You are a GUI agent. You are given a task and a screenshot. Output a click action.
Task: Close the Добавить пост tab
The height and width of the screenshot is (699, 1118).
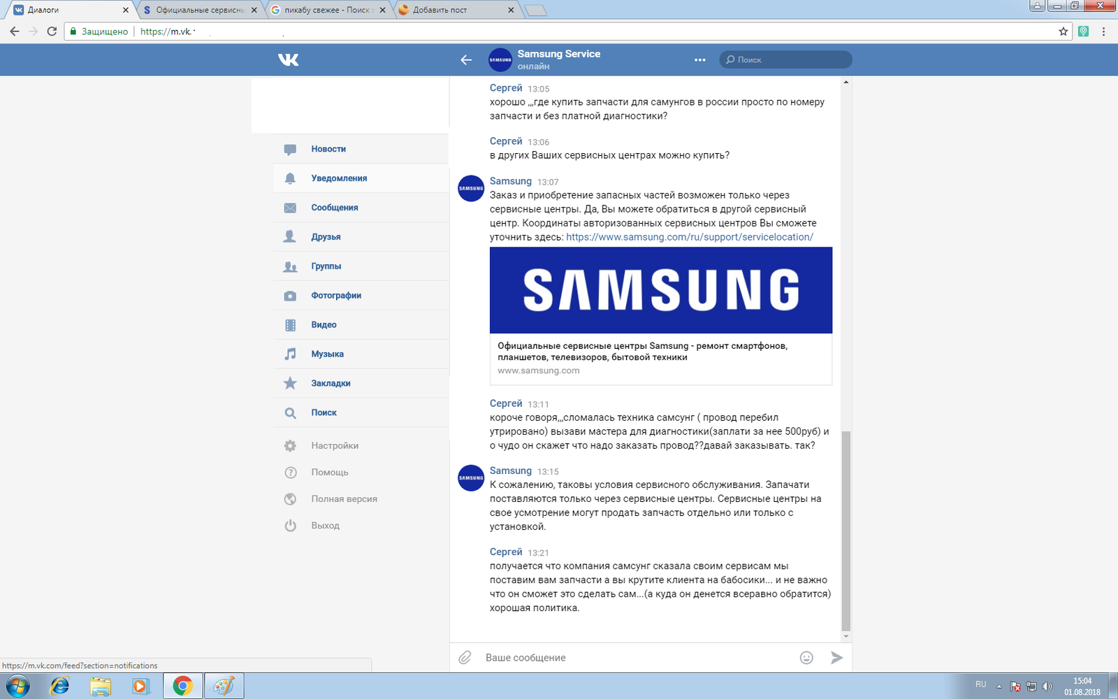(511, 10)
